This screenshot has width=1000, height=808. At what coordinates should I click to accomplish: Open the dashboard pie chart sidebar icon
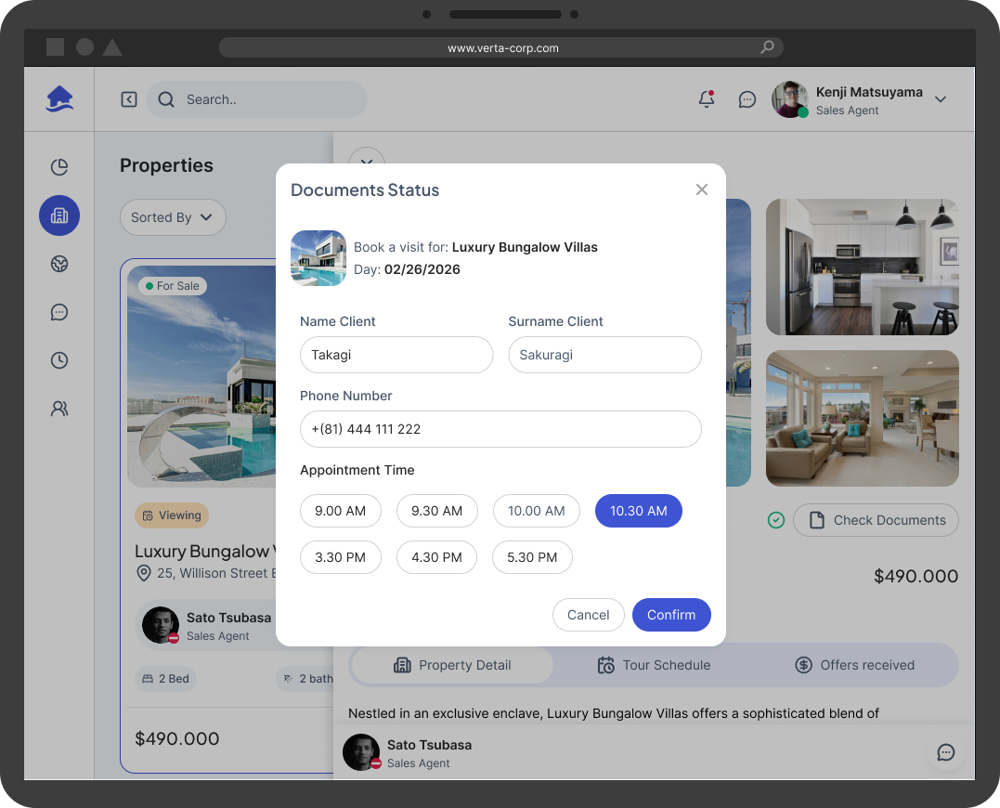pos(59,167)
